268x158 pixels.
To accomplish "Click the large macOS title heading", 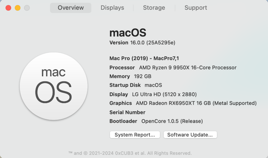I will click(x=128, y=33).
